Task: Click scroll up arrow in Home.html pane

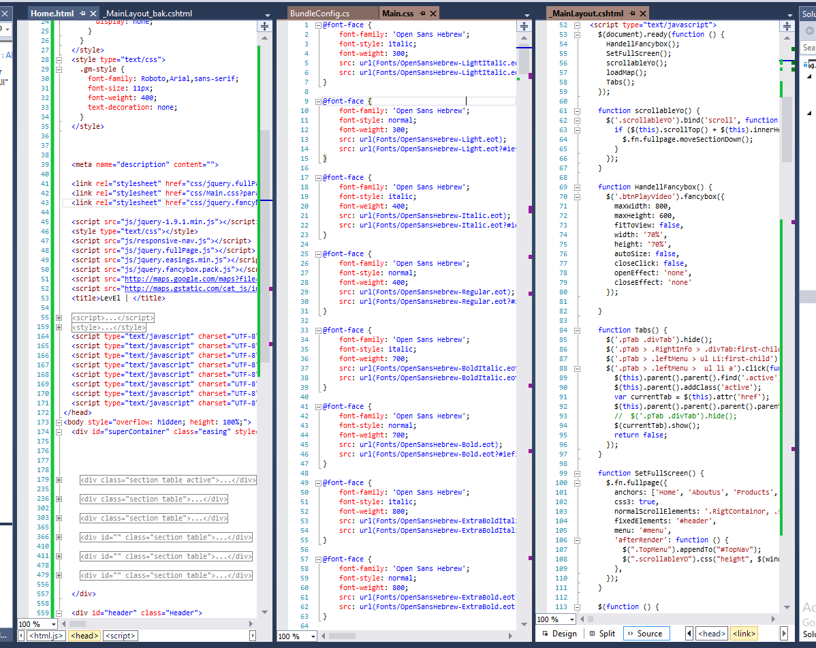Action: click(264, 38)
